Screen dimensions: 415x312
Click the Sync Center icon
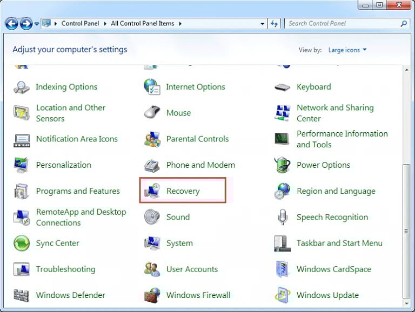click(22, 243)
